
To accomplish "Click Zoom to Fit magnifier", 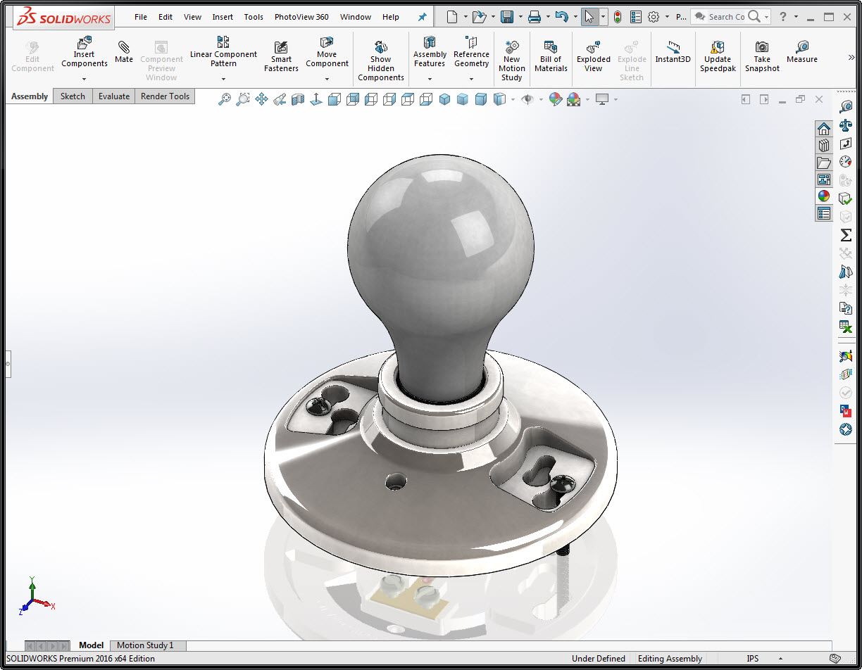I will [225, 100].
